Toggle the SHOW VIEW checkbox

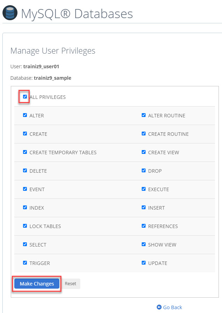(x=143, y=244)
